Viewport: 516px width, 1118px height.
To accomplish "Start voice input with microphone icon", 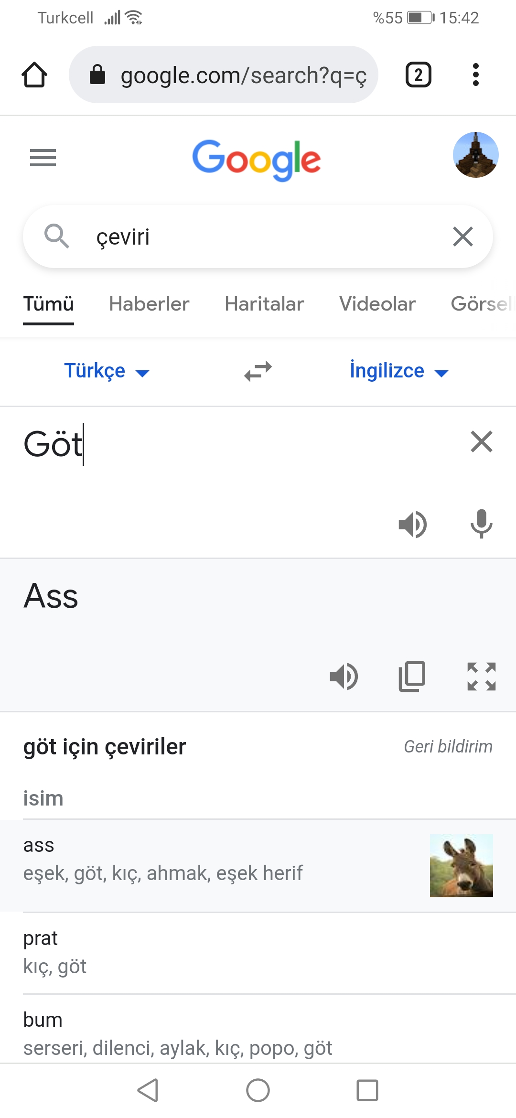I will tap(482, 524).
